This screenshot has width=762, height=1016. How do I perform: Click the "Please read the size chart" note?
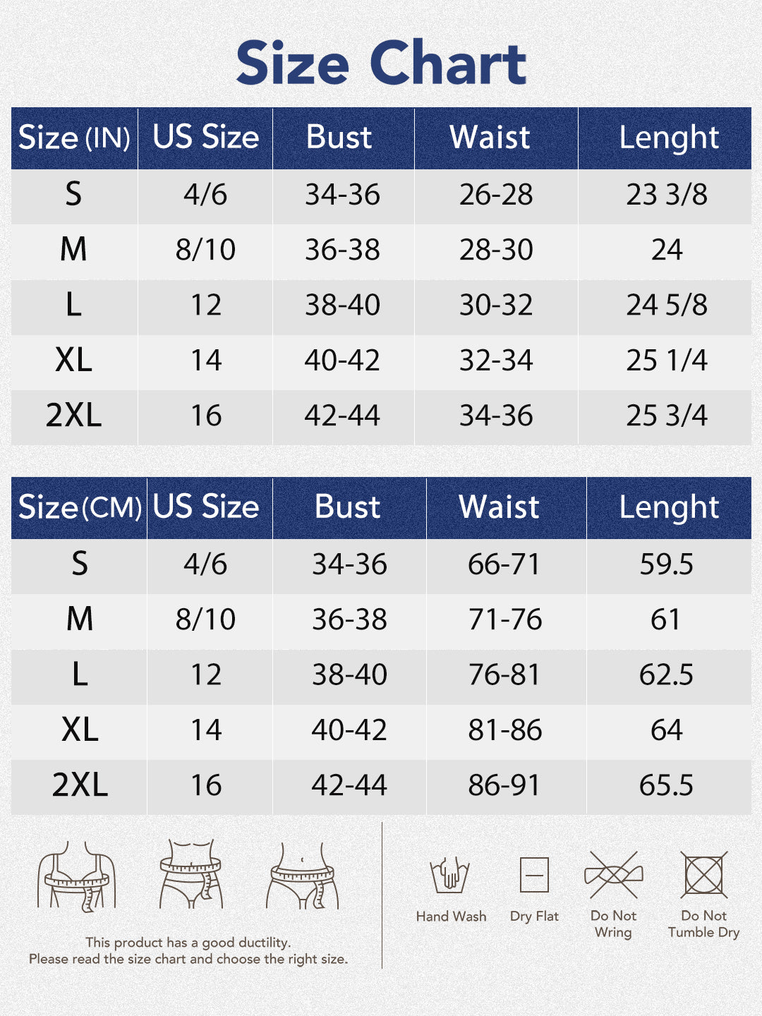pyautogui.click(x=188, y=959)
